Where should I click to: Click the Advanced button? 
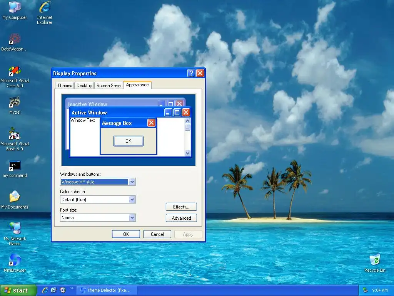(x=181, y=218)
